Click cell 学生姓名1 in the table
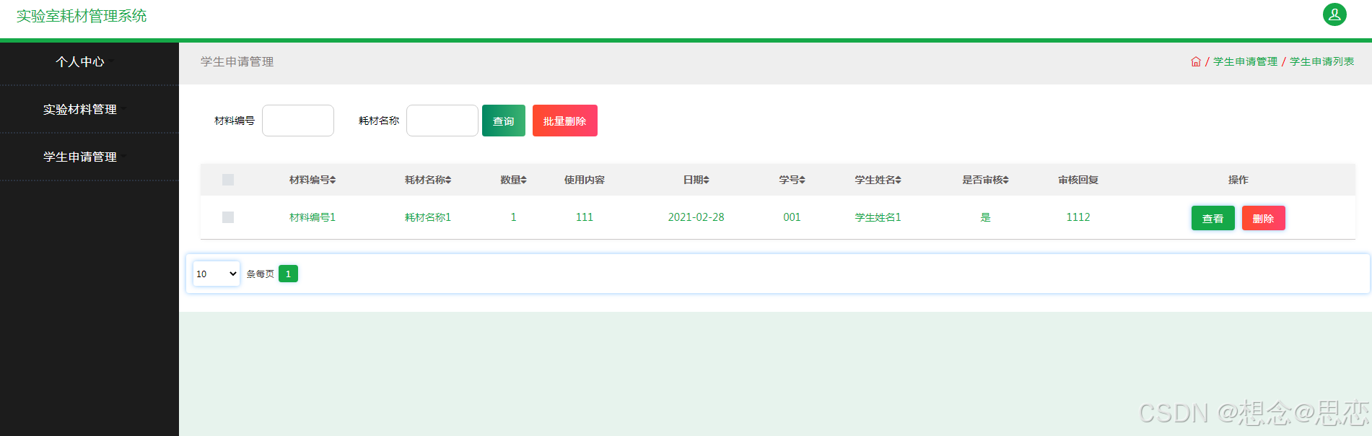Viewport: 1372px width, 436px height. 878,217
